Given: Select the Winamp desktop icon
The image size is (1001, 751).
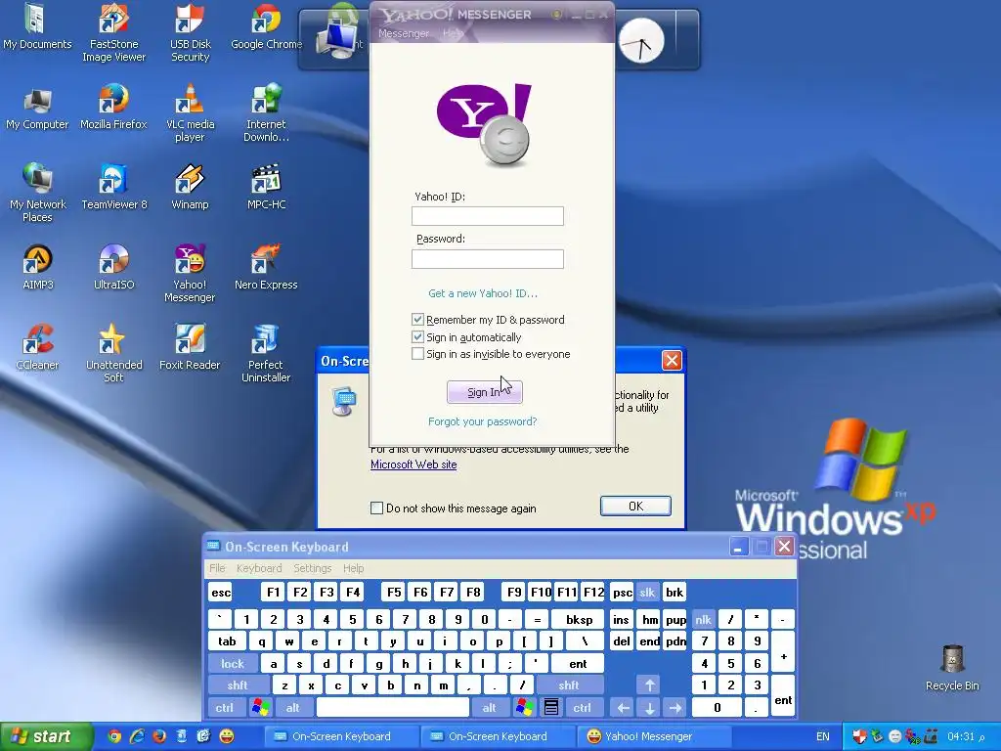Looking at the screenshot, I should click(190, 187).
